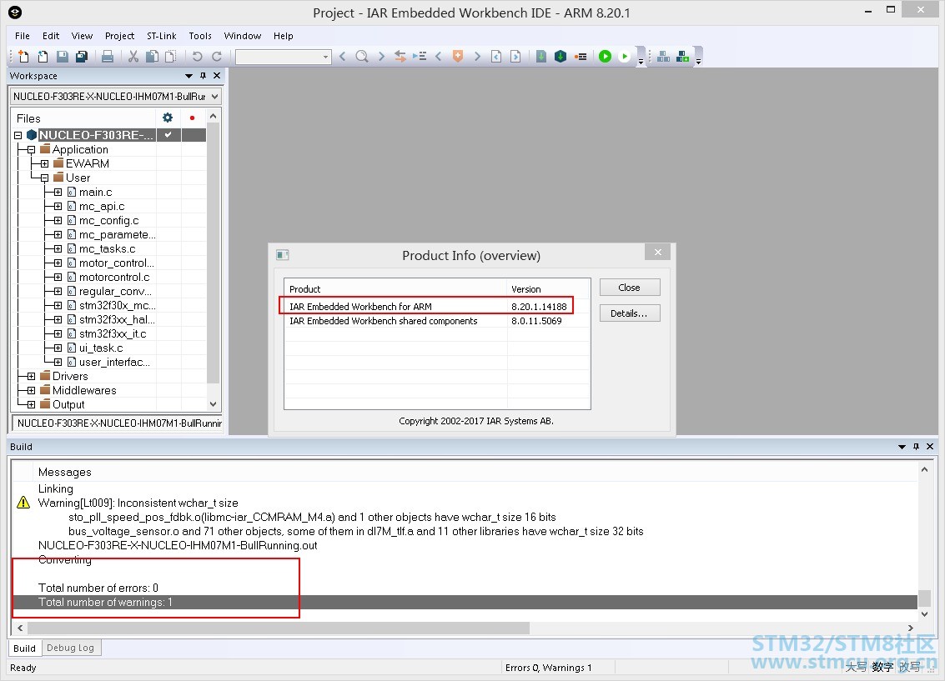Click the Redo arrow icon
945x681 pixels.
click(x=216, y=57)
